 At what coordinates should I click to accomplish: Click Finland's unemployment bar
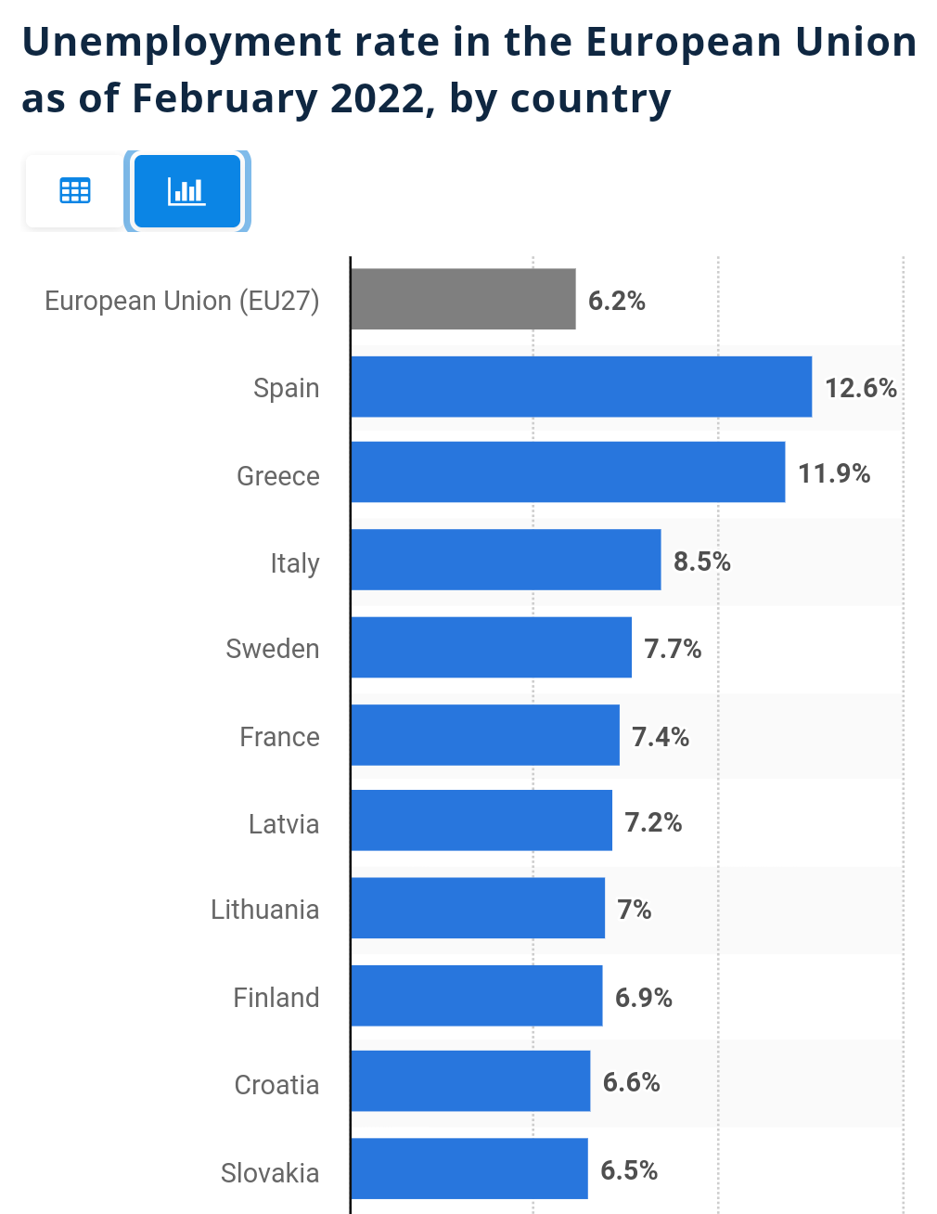tap(476, 996)
